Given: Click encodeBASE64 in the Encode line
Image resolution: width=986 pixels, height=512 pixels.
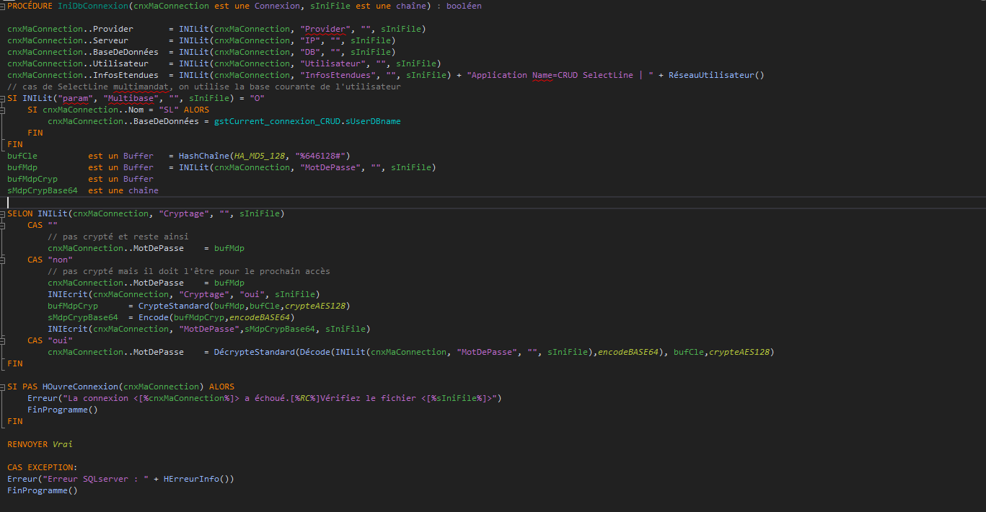Looking at the screenshot, I should (x=260, y=317).
